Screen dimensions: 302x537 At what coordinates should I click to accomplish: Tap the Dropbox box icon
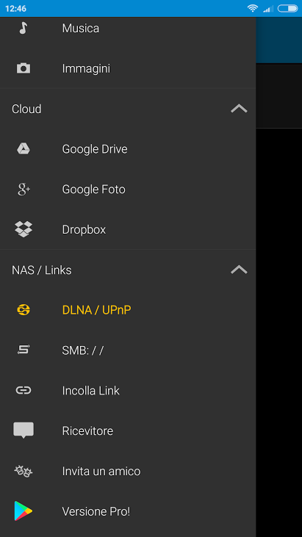pyautogui.click(x=24, y=229)
